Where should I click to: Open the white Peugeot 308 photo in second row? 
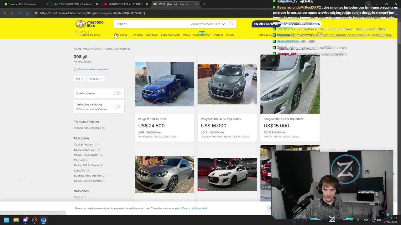click(x=227, y=174)
